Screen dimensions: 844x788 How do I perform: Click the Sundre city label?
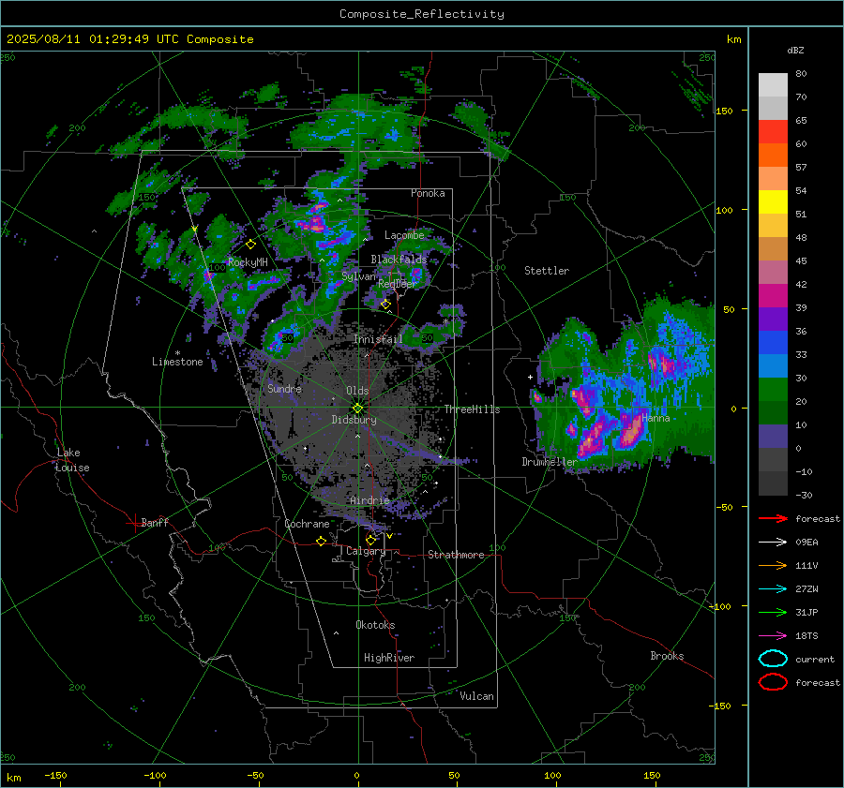pos(285,388)
